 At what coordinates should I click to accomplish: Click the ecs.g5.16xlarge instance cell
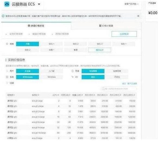click(x=39, y=133)
